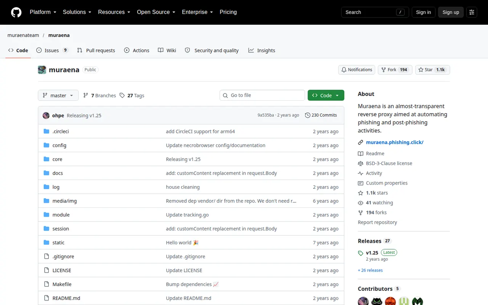Open the master branch selector
Image resolution: width=488 pixels, height=305 pixels.
58,95
